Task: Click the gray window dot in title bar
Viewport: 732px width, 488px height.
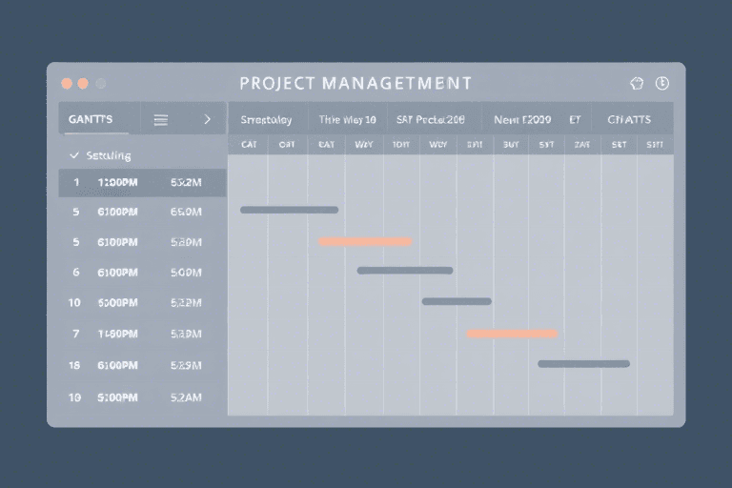Action: (x=100, y=84)
